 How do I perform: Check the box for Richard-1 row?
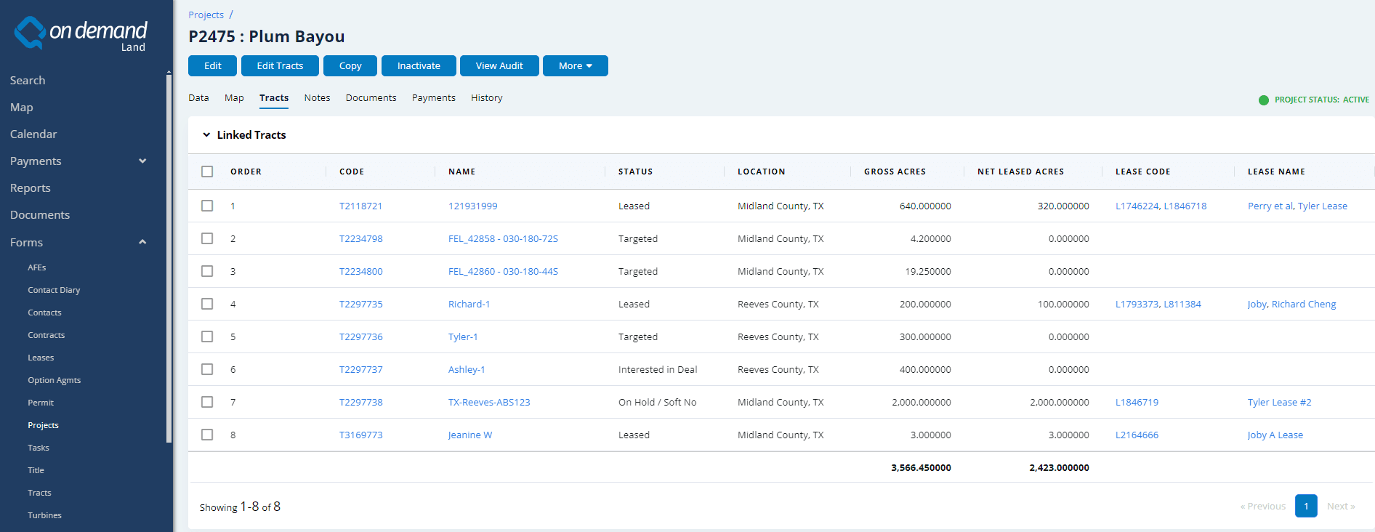[x=207, y=304]
